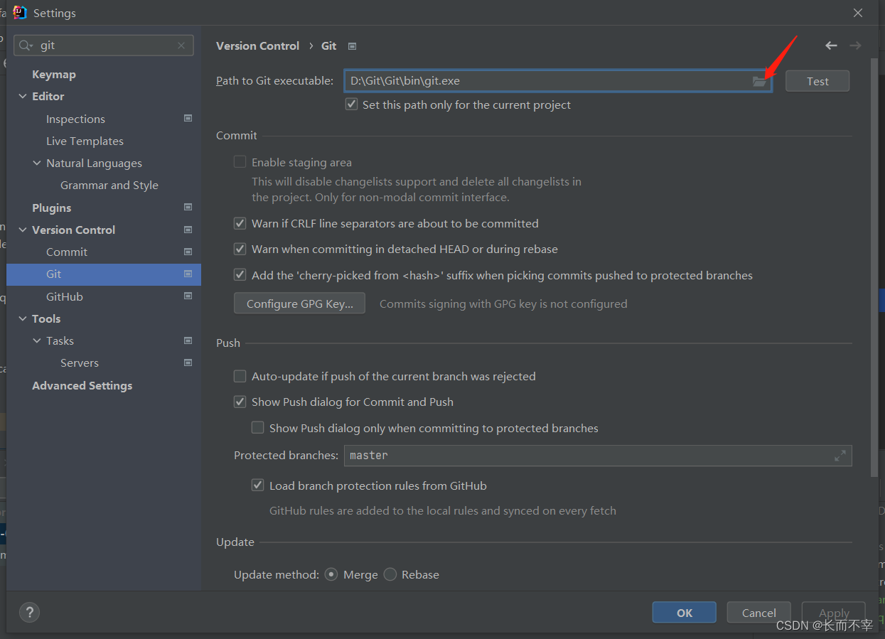Toggle Warn when committing in detached HEAD
885x639 pixels.
click(240, 249)
